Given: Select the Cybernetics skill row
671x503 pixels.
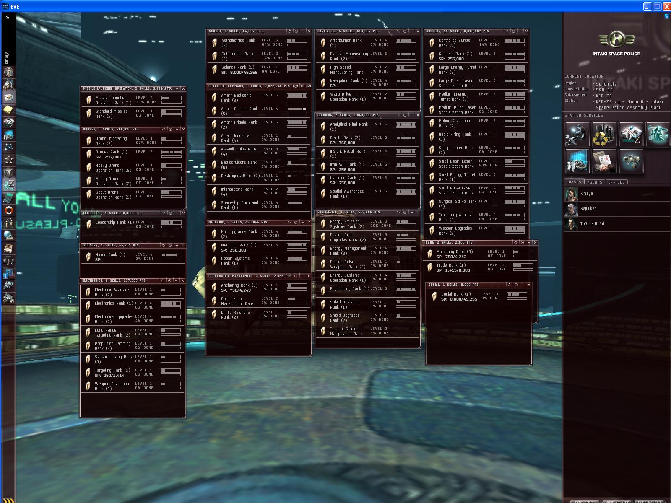Looking at the screenshot, I should [x=259, y=56].
